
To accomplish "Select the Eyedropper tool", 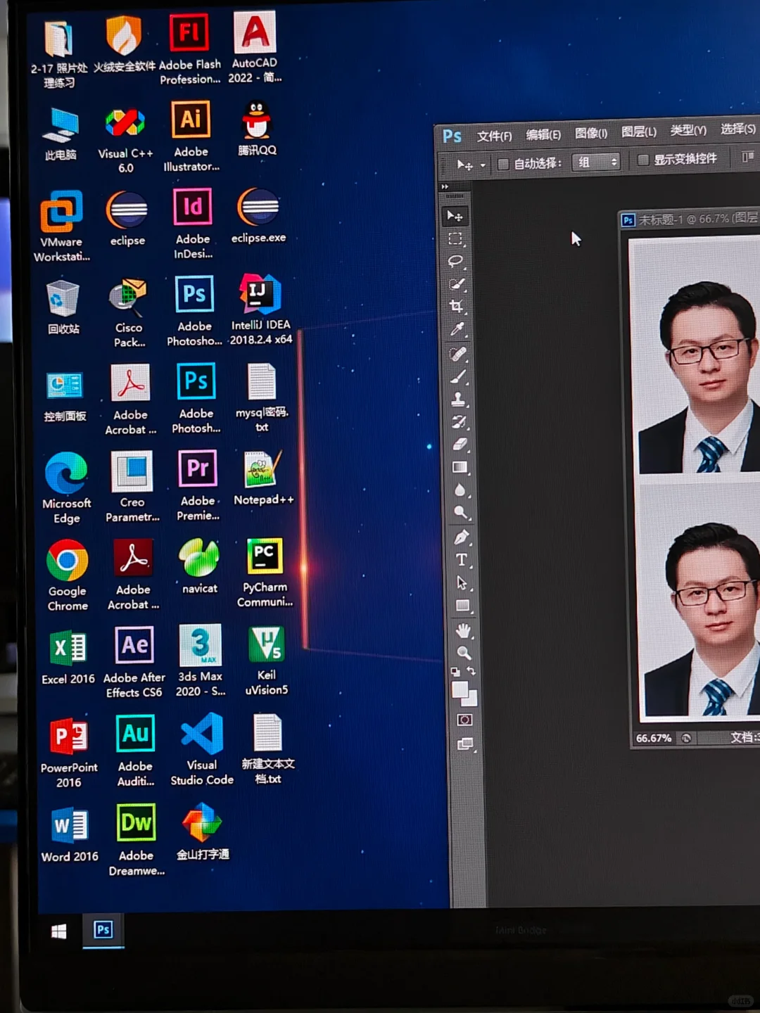I will click(457, 329).
